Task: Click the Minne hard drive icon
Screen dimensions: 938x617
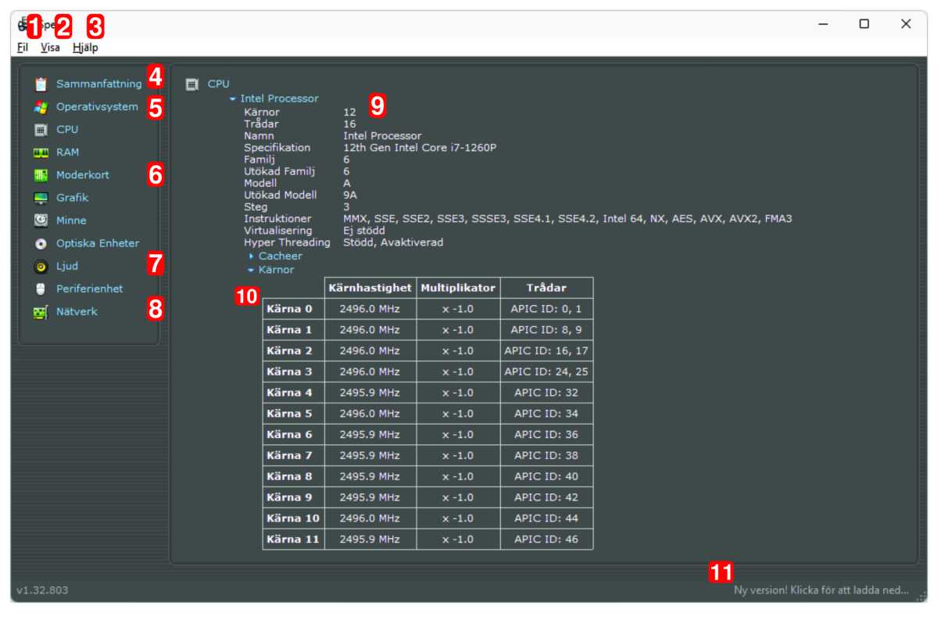Action: click(41, 221)
